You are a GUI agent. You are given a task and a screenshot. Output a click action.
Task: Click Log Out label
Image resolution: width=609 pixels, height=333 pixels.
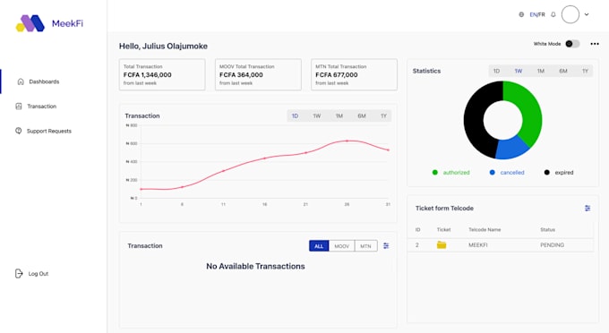pos(38,274)
